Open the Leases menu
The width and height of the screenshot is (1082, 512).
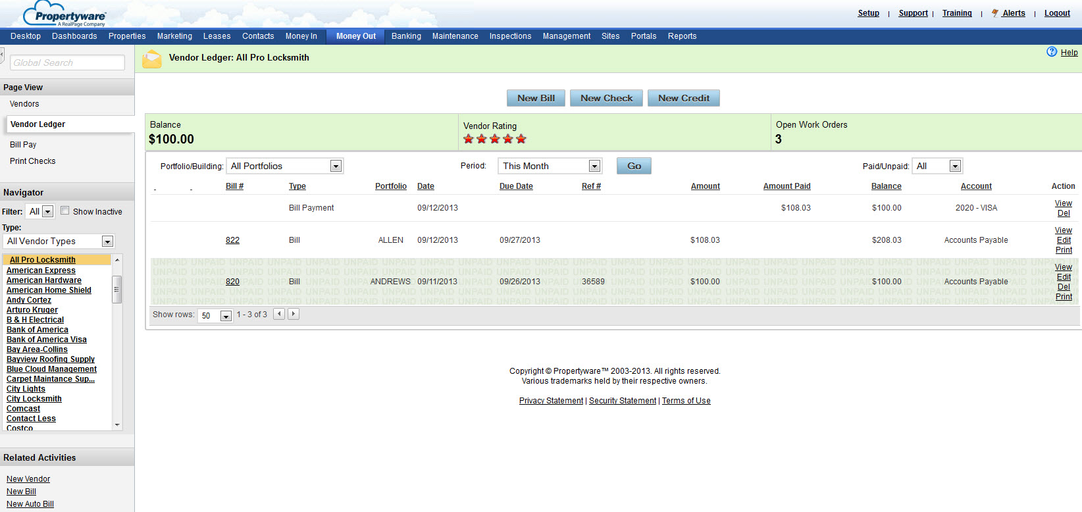click(x=217, y=36)
